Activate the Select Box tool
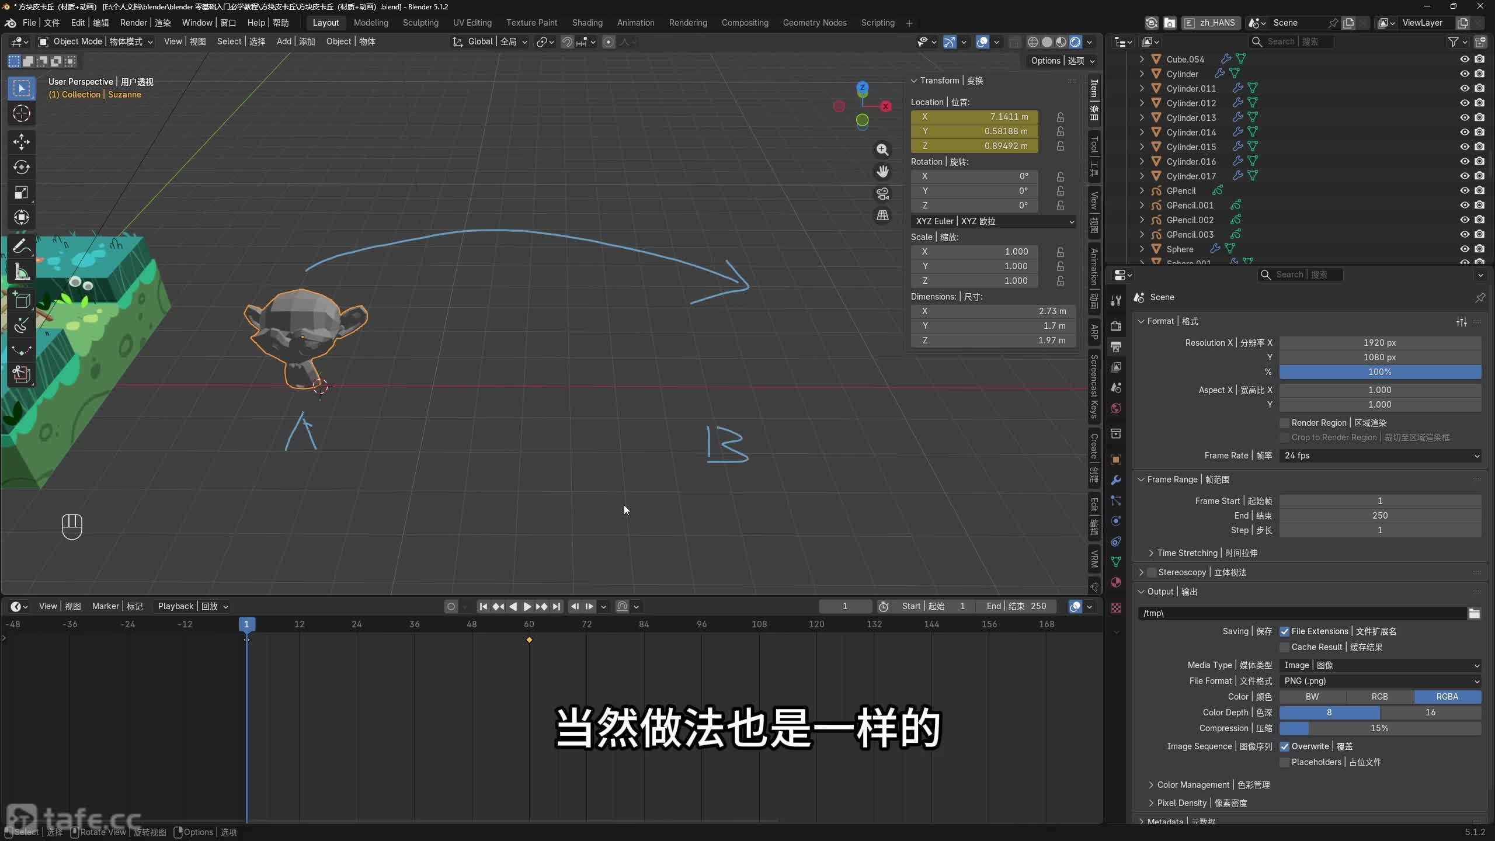The height and width of the screenshot is (841, 1495). [22, 88]
